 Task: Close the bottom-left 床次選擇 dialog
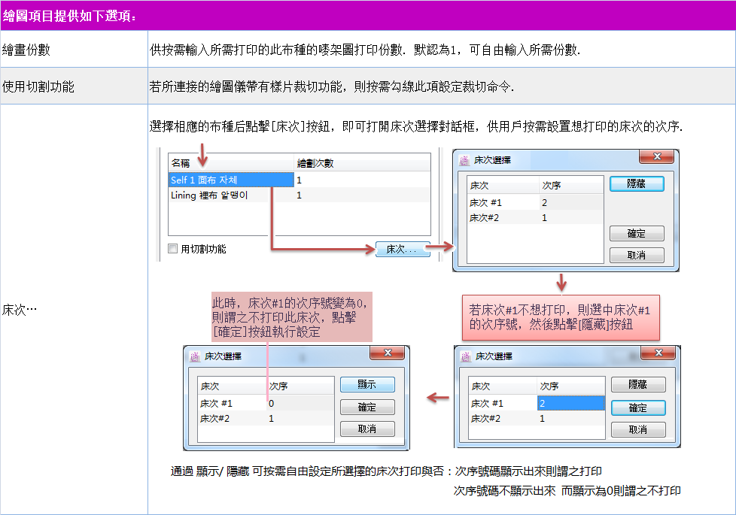pos(387,353)
